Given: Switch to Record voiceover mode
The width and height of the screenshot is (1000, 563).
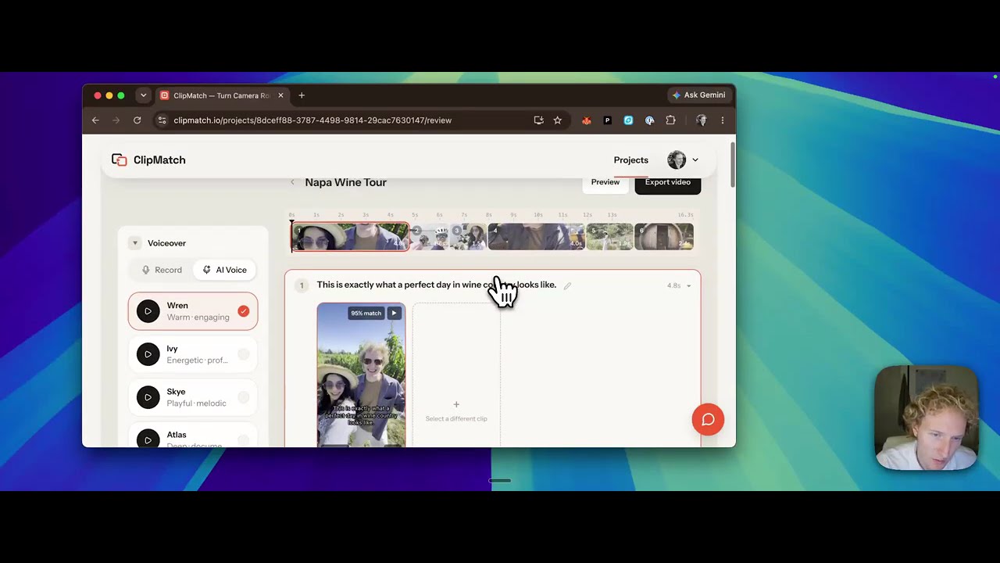Looking at the screenshot, I should 162,270.
